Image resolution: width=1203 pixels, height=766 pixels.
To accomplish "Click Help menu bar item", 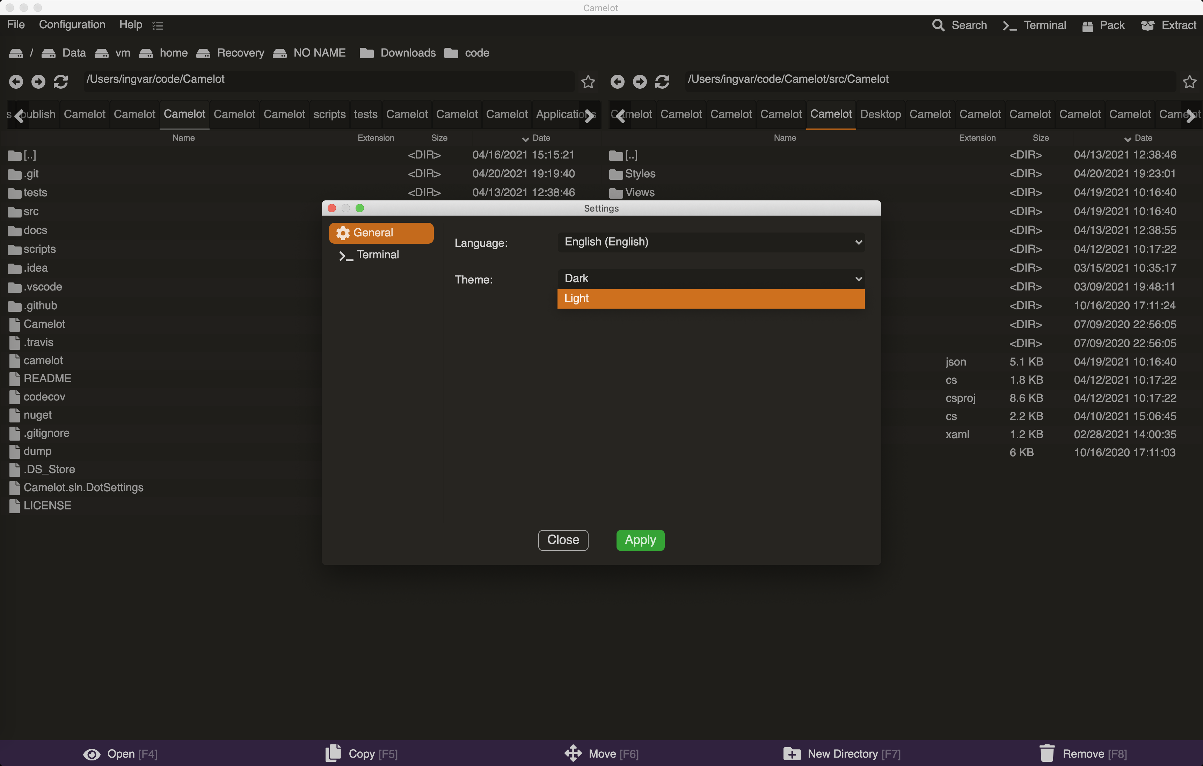I will tap(130, 24).
